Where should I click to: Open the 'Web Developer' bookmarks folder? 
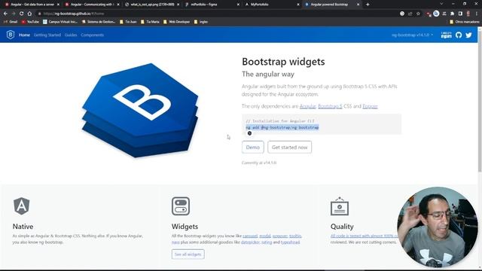tap(176, 22)
